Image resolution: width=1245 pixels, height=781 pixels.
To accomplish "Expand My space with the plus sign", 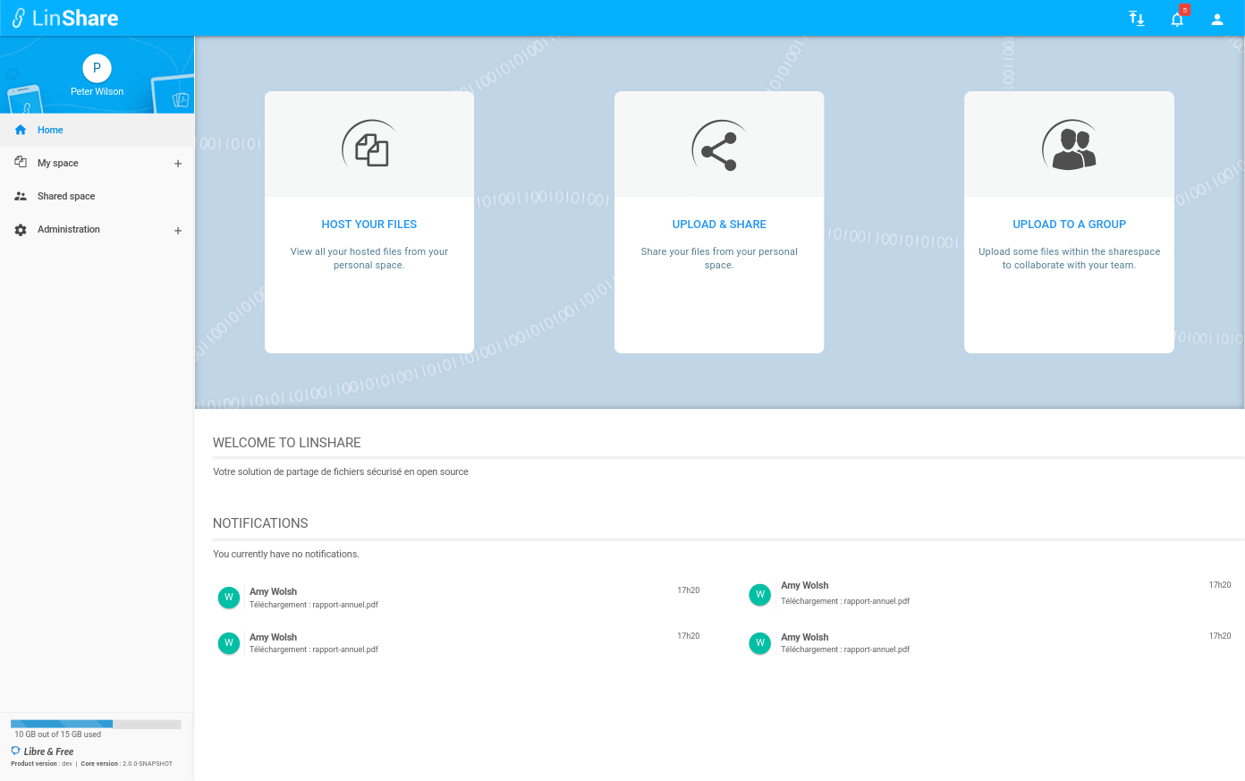I will [x=178, y=164].
